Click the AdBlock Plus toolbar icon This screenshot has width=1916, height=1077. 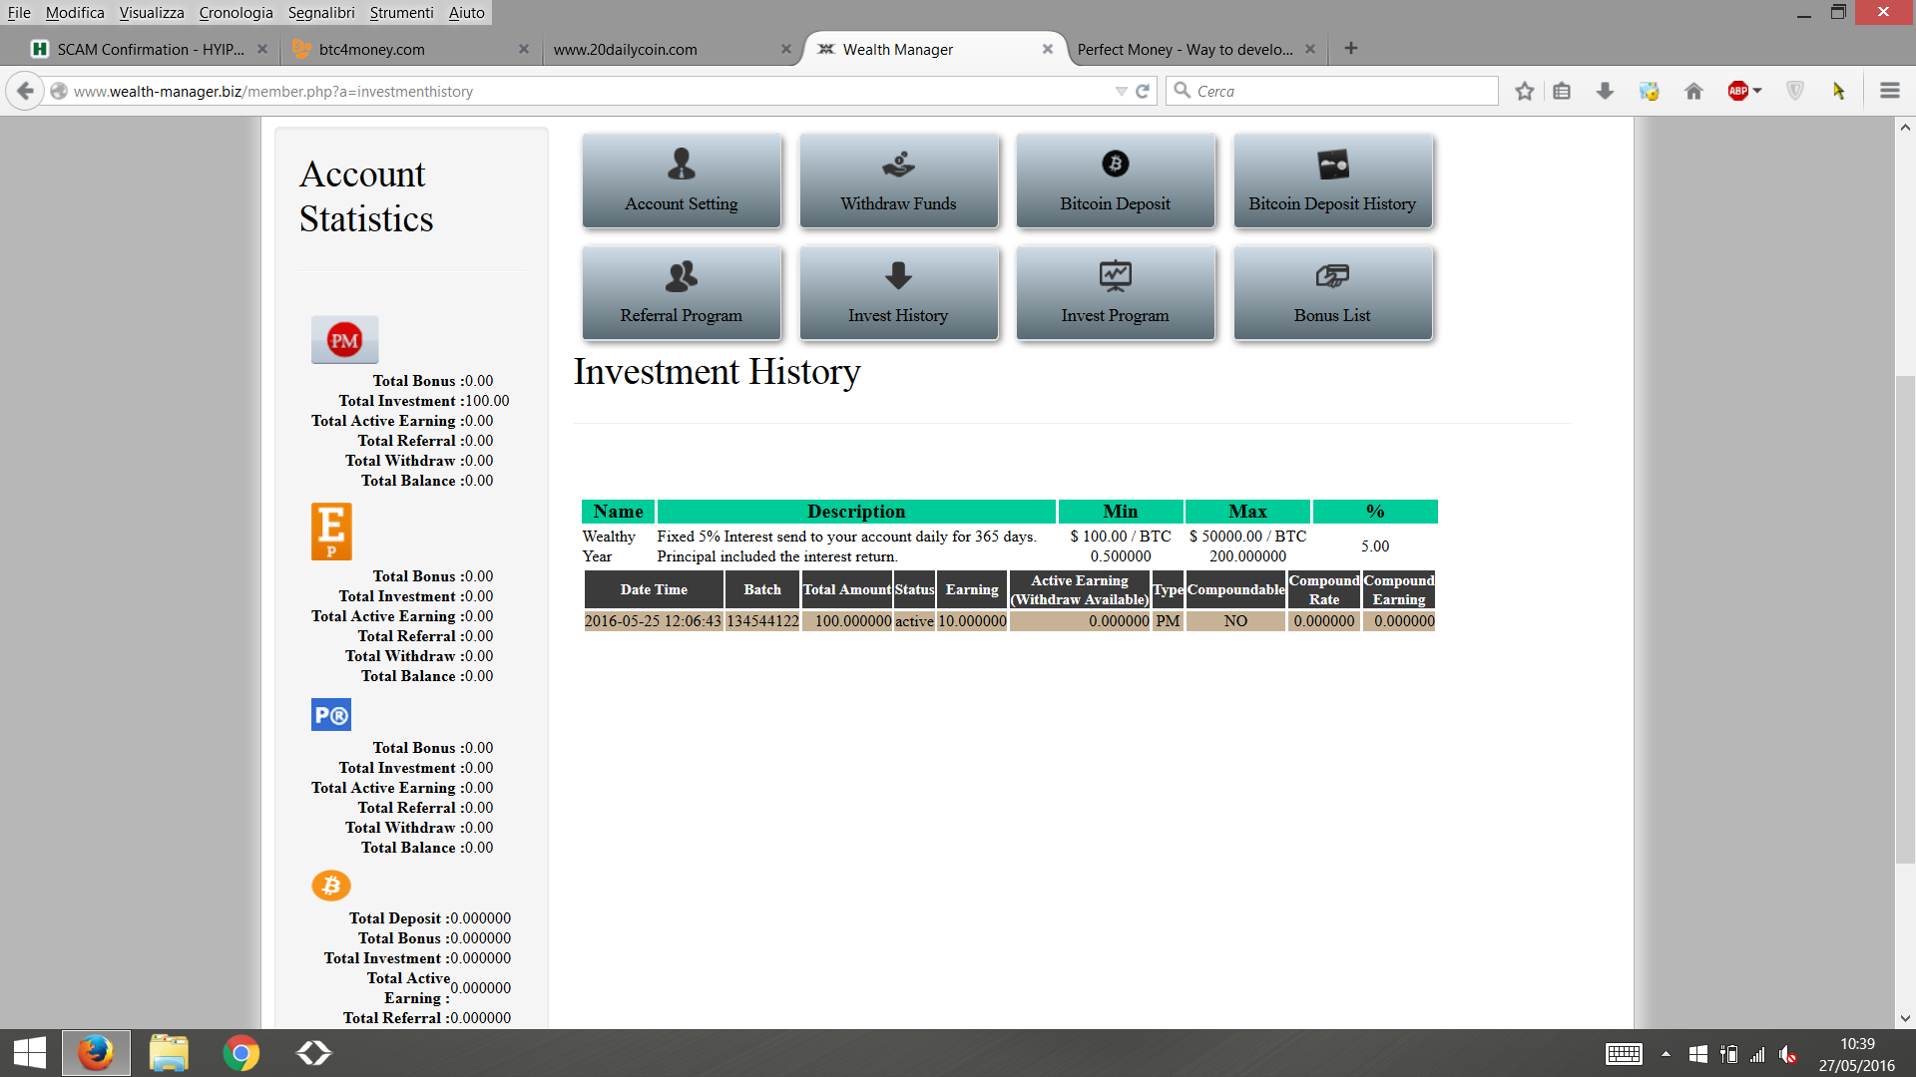(x=1737, y=91)
